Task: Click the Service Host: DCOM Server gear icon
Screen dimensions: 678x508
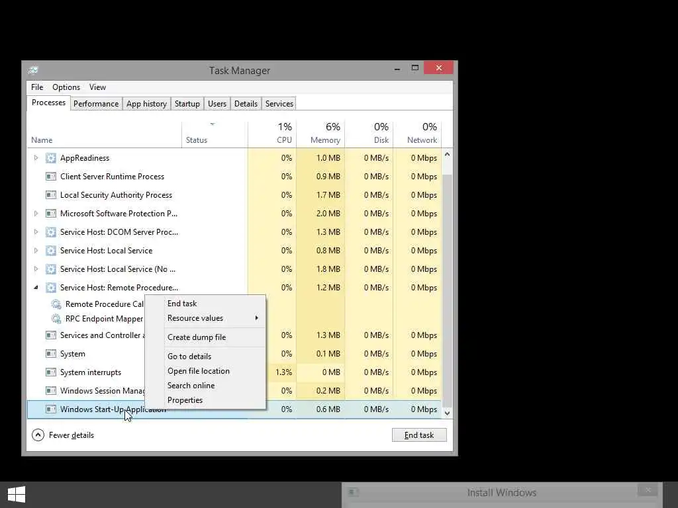Action: (50, 232)
